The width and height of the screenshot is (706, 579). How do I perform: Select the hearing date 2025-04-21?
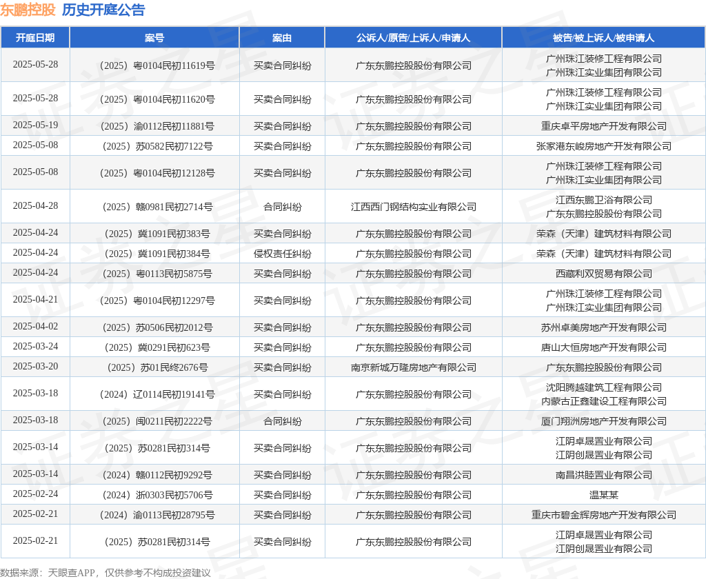[35, 299]
